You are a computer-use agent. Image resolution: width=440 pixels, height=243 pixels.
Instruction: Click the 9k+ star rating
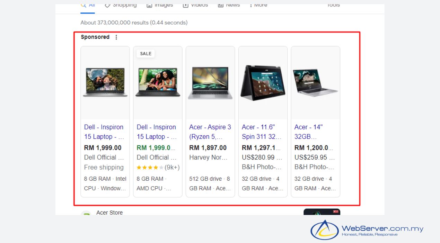point(158,168)
